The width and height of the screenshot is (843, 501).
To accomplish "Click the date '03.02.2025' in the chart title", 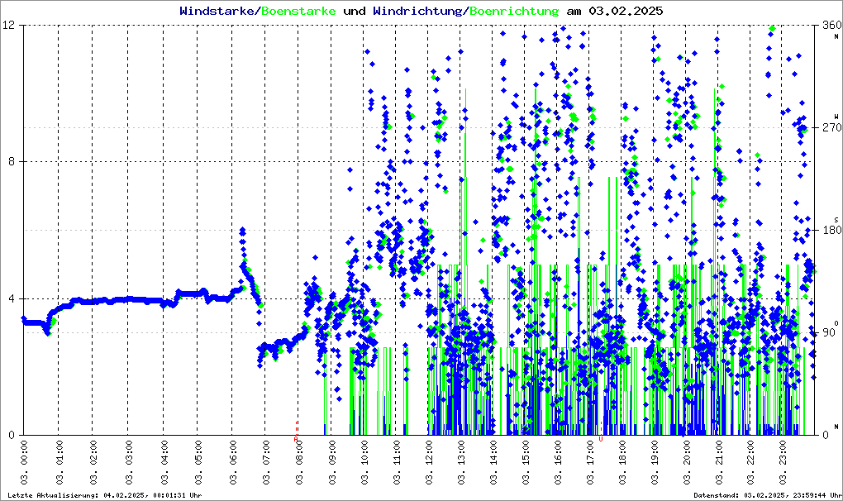I will point(626,11).
